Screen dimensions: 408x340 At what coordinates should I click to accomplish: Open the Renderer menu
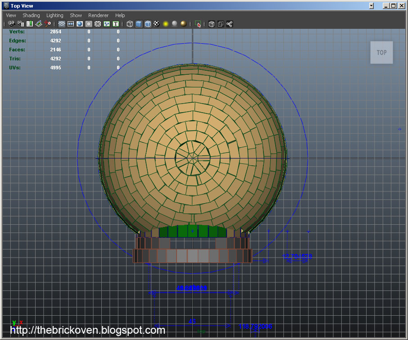98,15
